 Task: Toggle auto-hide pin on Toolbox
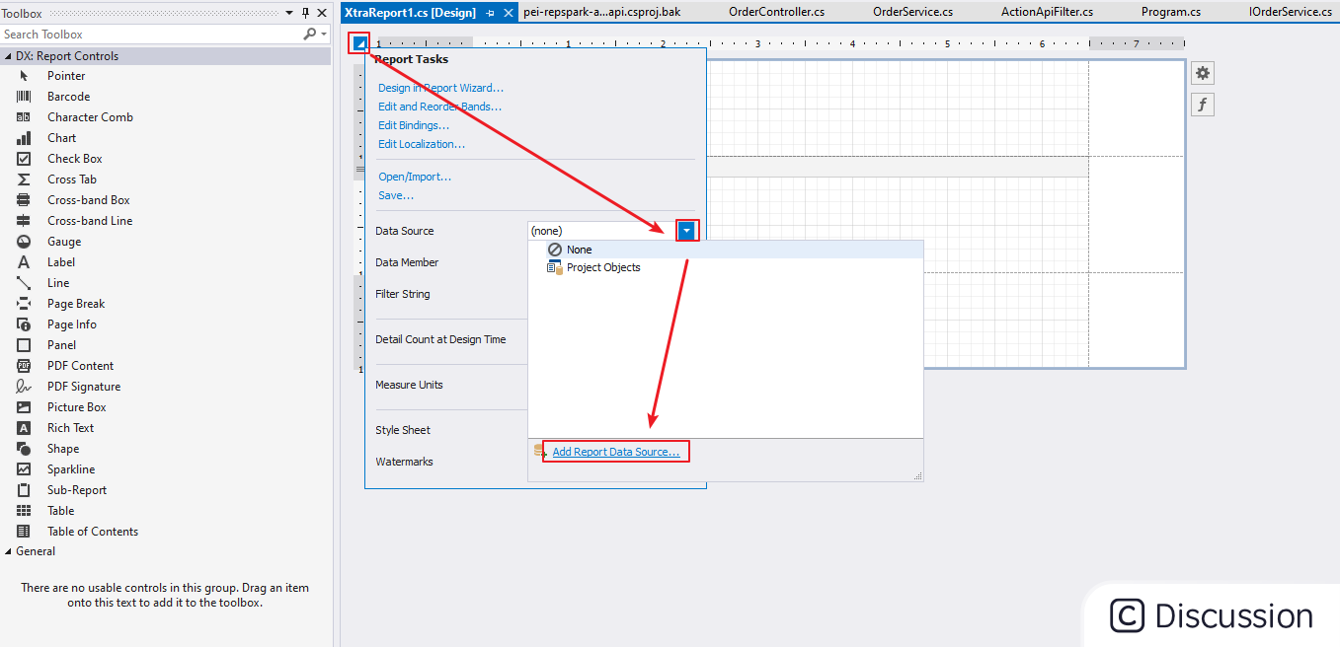tap(305, 13)
